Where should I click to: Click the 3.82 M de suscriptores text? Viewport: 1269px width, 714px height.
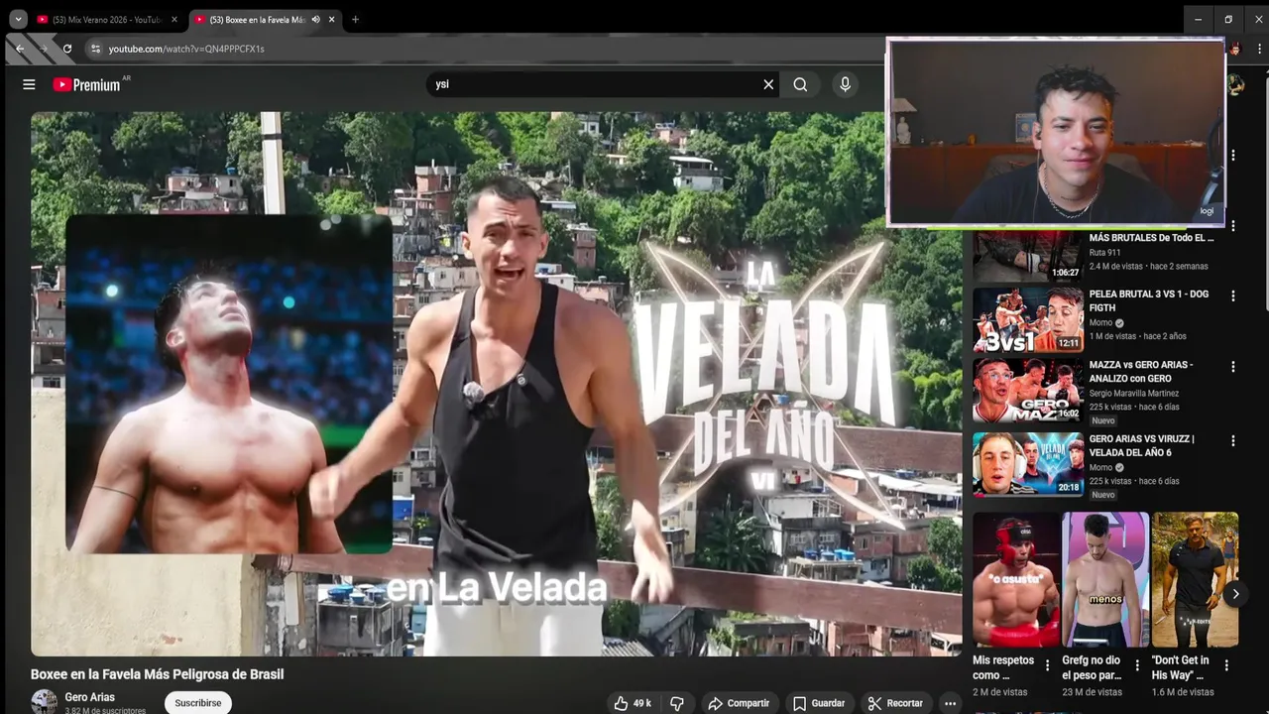coord(105,710)
